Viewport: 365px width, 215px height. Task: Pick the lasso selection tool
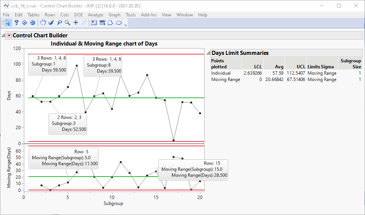click(59, 23)
